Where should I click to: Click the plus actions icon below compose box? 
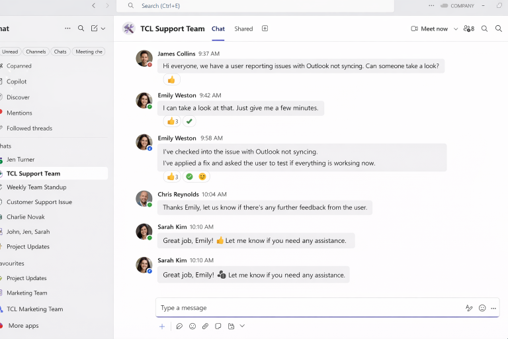[162, 326]
